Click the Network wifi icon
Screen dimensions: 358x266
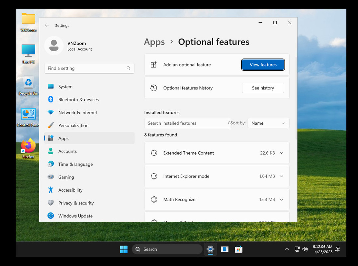51,112
